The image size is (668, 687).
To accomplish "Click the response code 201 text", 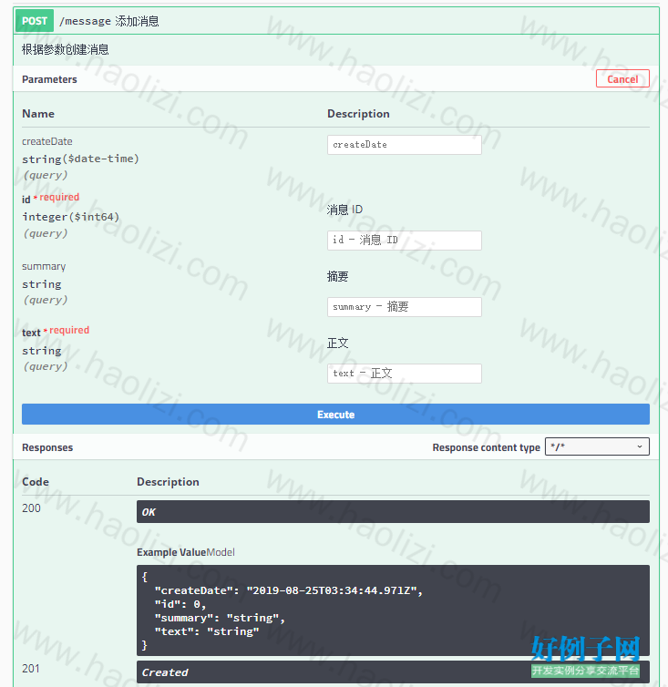I will click(x=31, y=668).
